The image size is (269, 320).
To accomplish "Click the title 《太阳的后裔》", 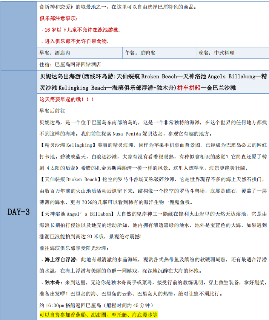I will [x=62, y=168].
